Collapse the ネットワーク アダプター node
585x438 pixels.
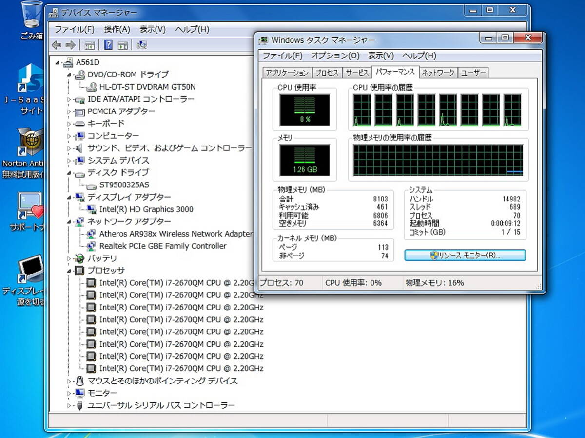[x=69, y=221]
